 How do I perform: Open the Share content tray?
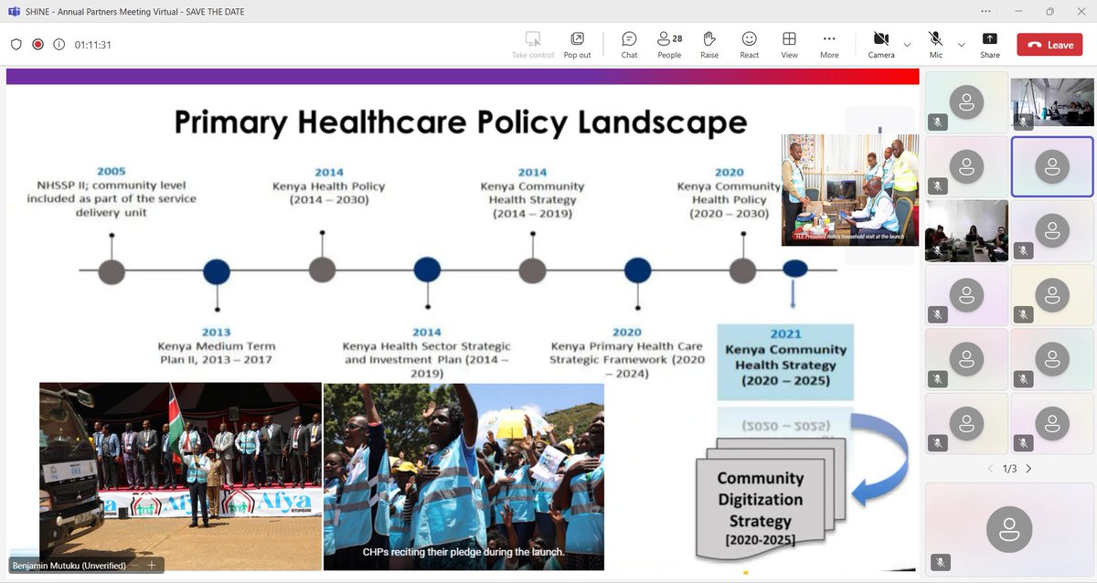tap(990, 44)
